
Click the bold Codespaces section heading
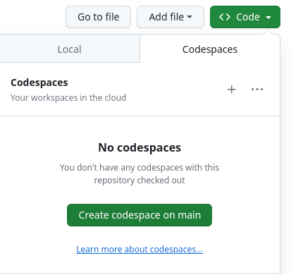[39, 82]
